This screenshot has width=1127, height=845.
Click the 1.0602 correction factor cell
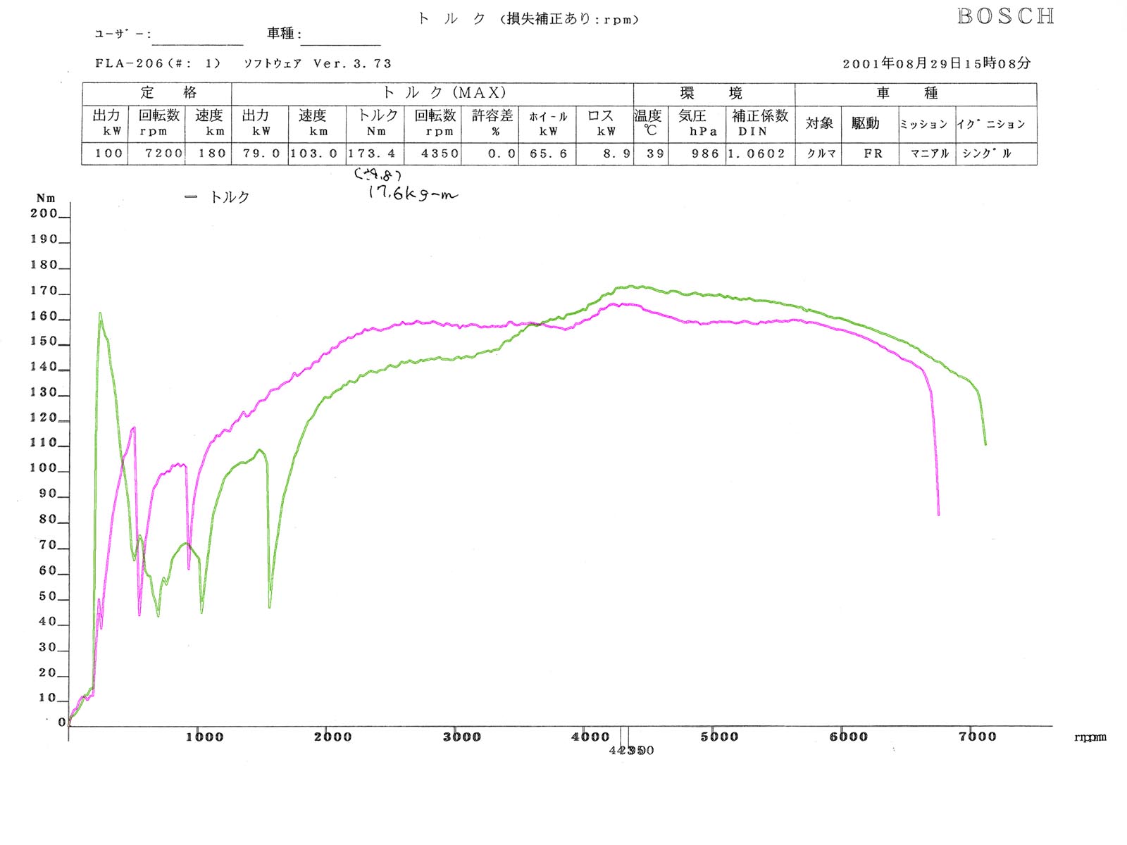756,154
